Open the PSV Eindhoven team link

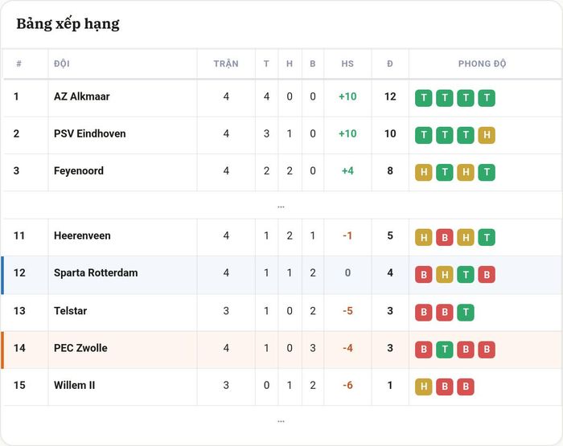[90, 134]
